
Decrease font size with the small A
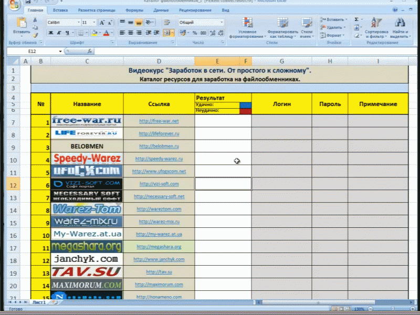click(x=110, y=23)
